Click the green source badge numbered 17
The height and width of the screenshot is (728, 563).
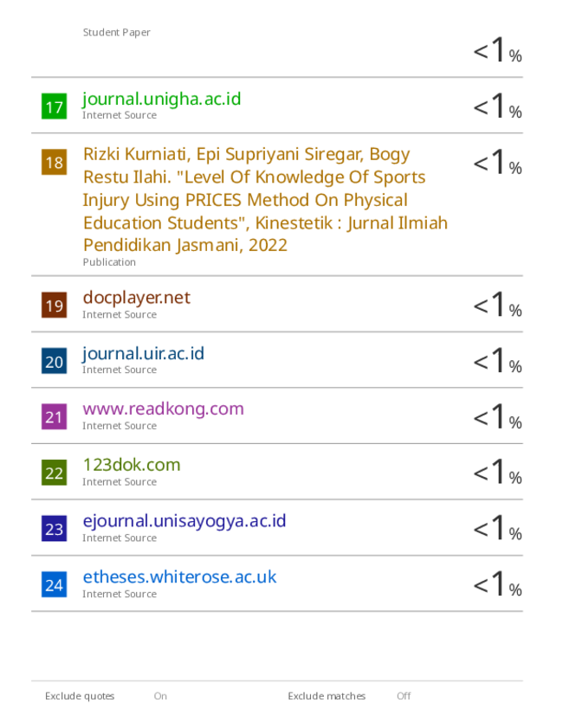[x=54, y=106]
